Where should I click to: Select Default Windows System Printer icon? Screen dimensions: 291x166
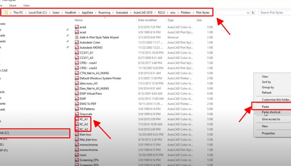[77, 78]
